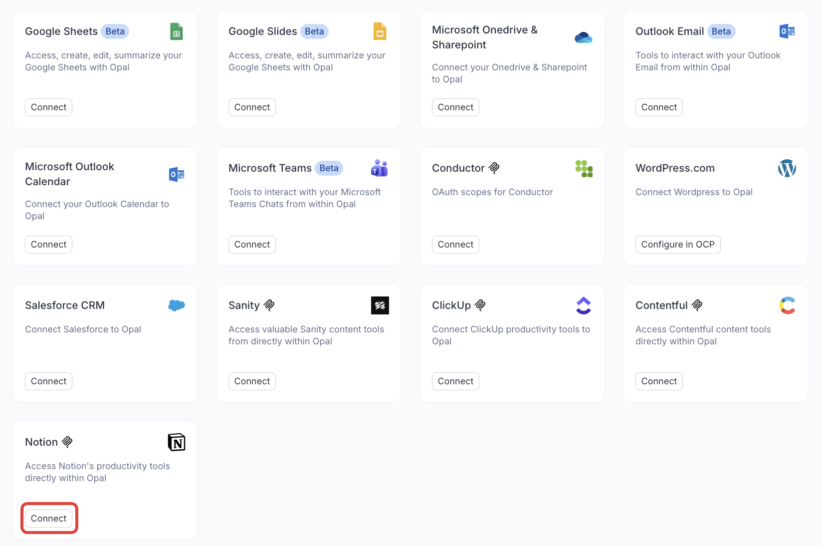This screenshot has width=821, height=546.
Task: Click 'Access Notion's productivity tools' description
Action: [98, 472]
